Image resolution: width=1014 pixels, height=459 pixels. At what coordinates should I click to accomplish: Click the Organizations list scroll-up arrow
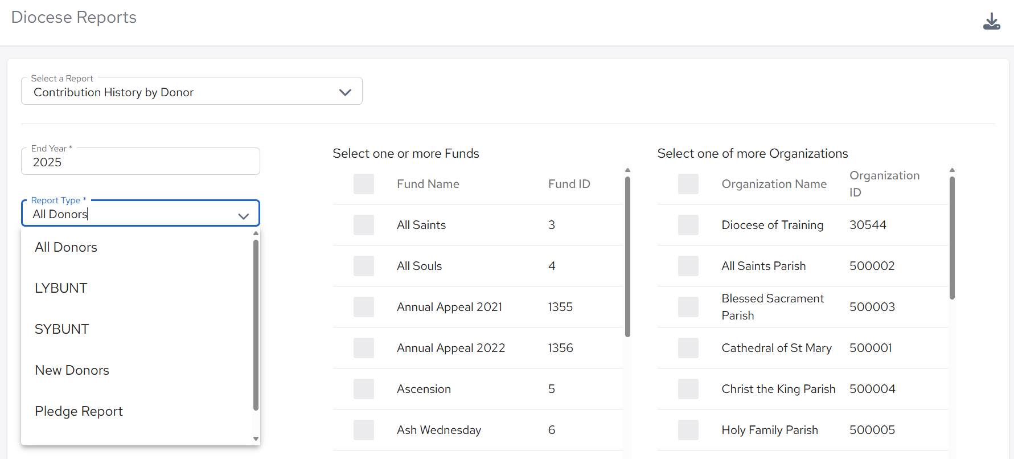(952, 170)
